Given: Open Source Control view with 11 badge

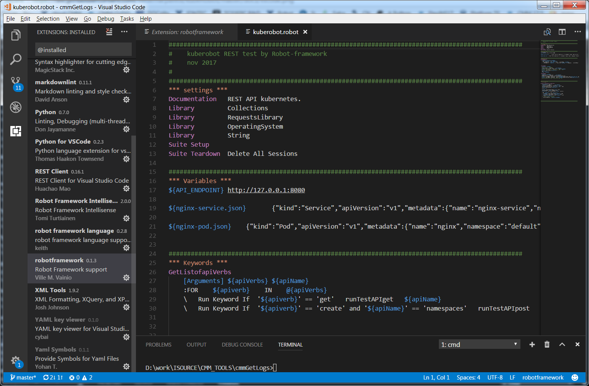Looking at the screenshot, I should pyautogui.click(x=16, y=83).
